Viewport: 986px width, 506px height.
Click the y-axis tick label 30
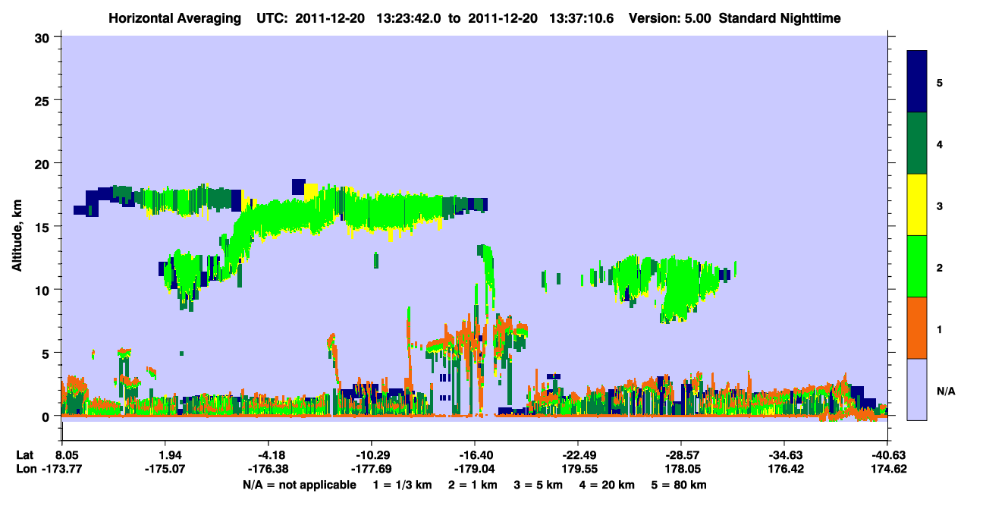(x=44, y=37)
